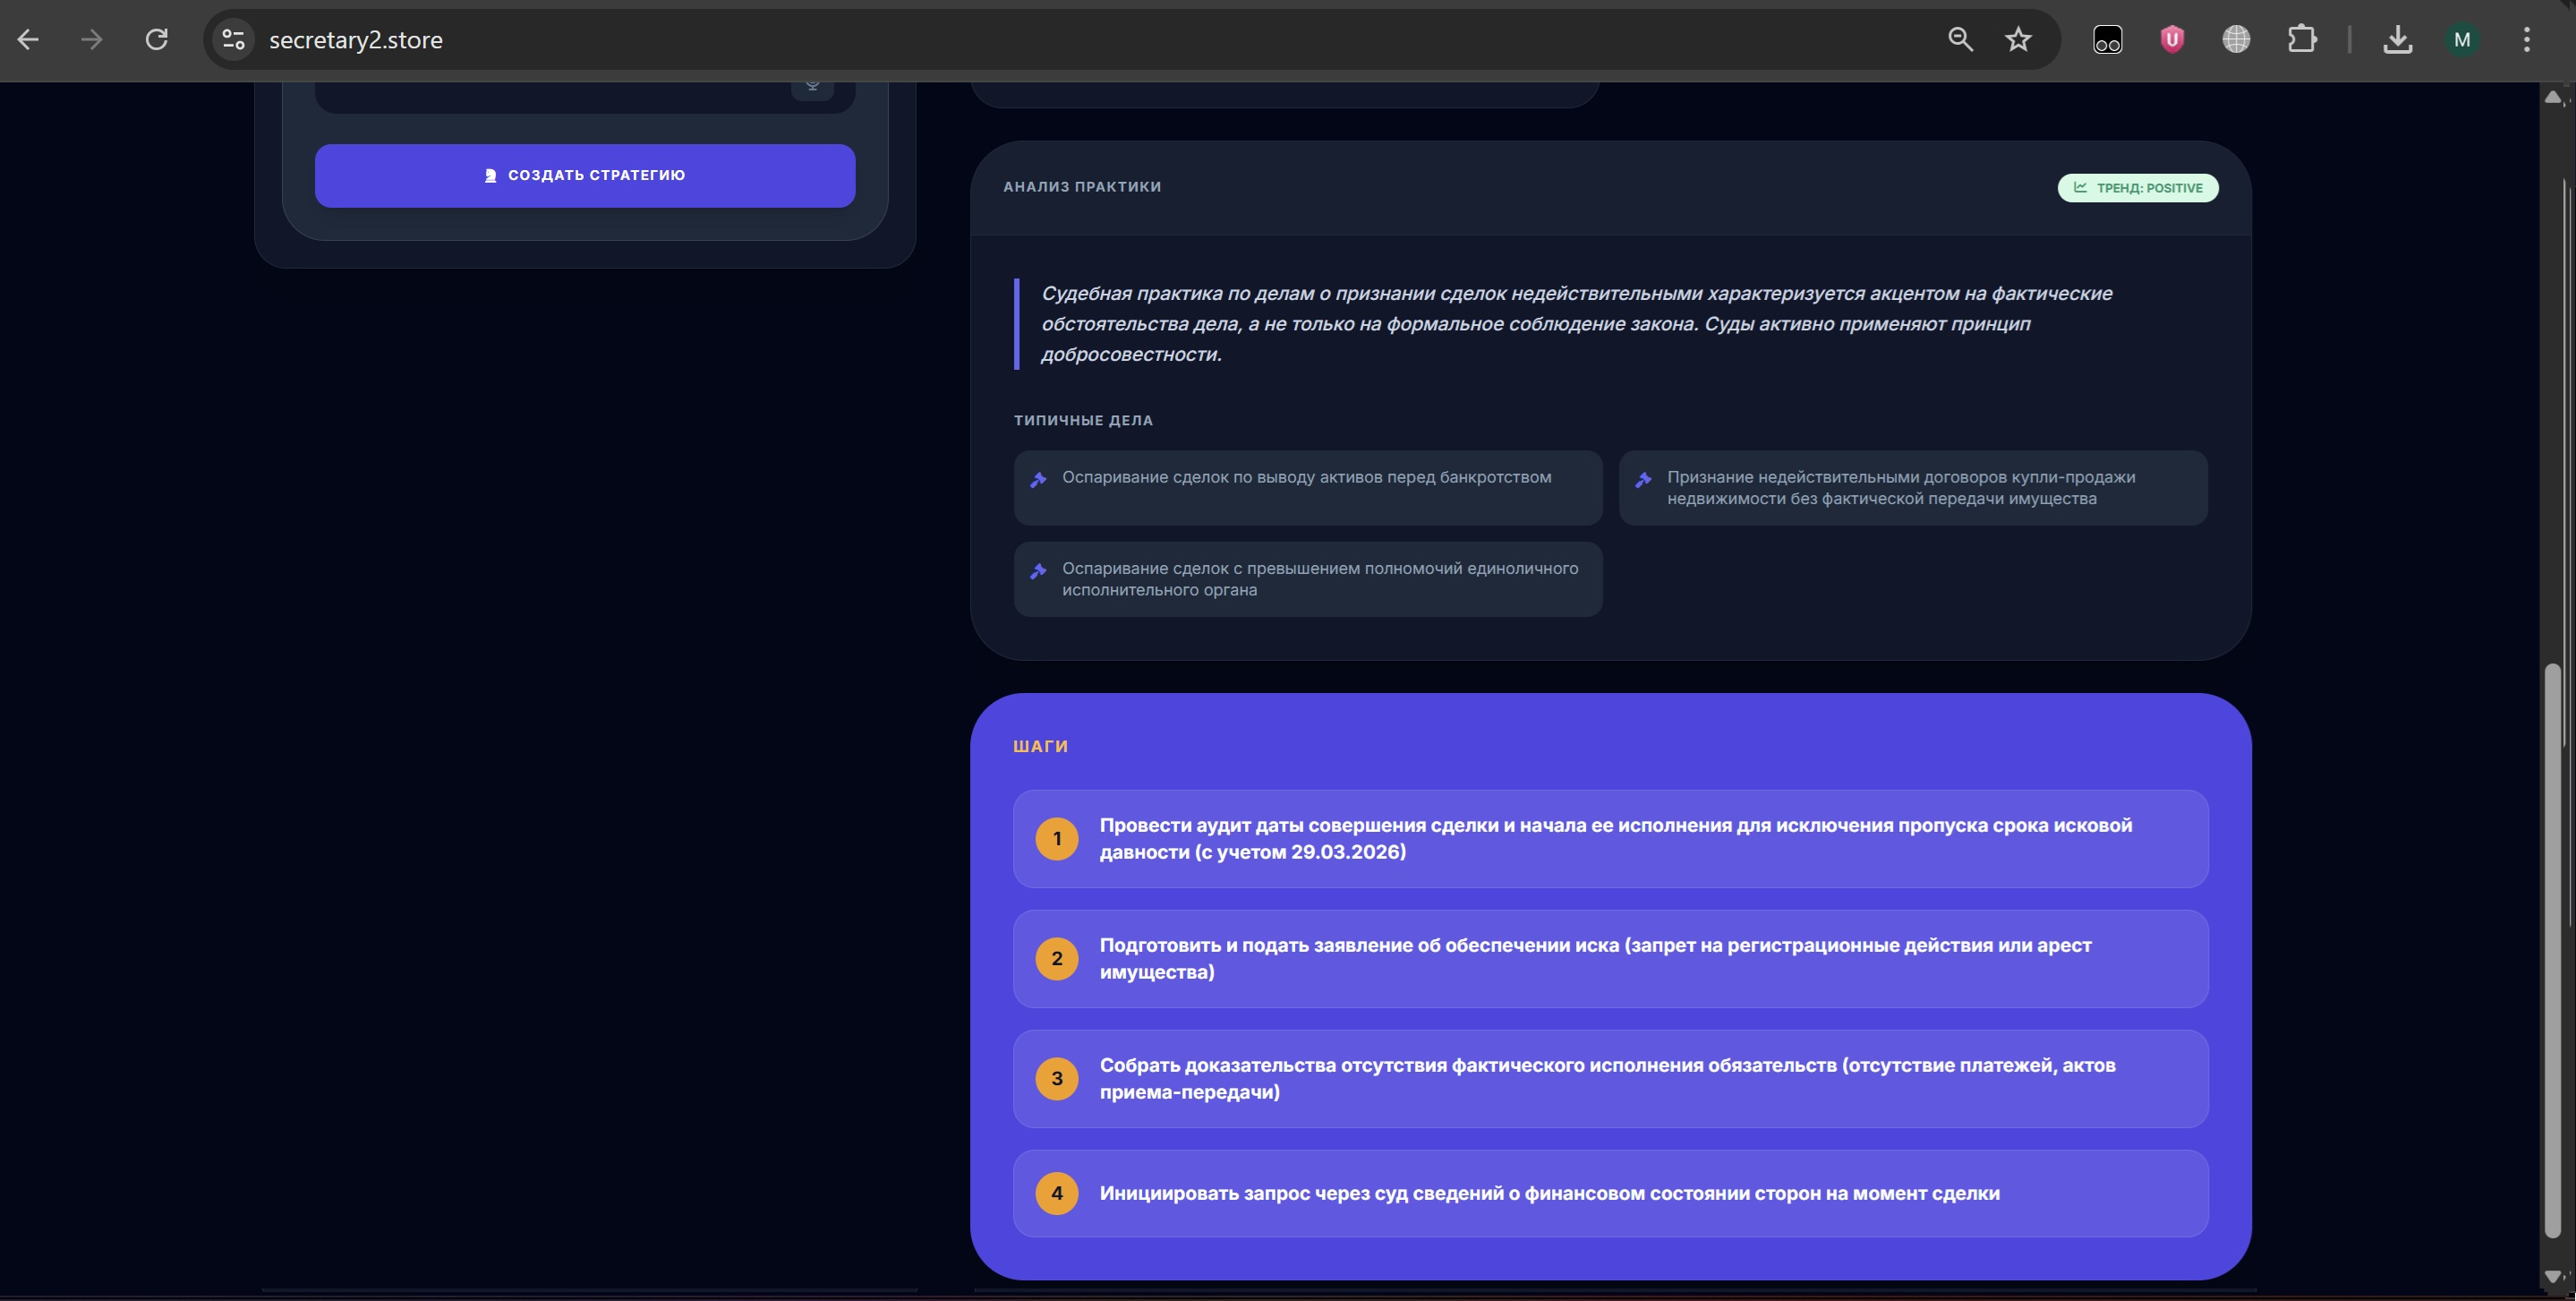Click step 4 about финансовом состоянии сторон

coord(1610,1193)
